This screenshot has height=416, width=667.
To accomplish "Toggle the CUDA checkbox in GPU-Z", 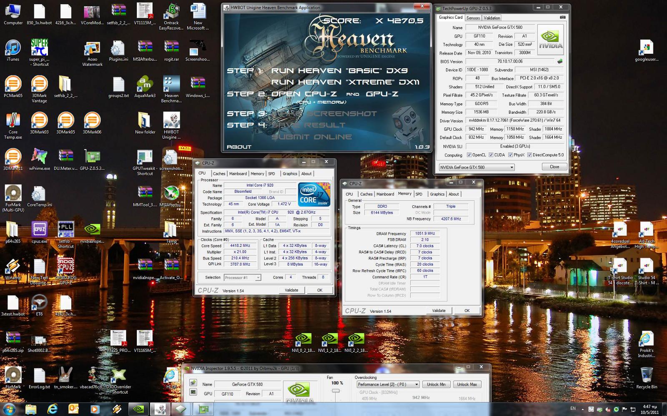I will 491,155.
